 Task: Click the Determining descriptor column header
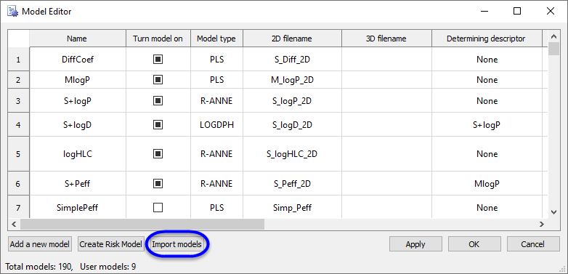click(x=487, y=39)
